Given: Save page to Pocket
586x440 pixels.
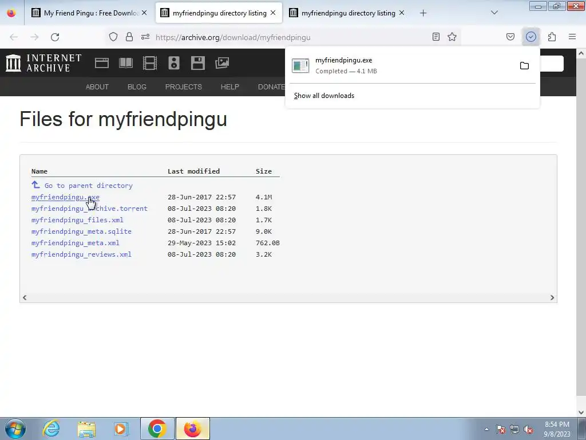Looking at the screenshot, I should (x=510, y=37).
